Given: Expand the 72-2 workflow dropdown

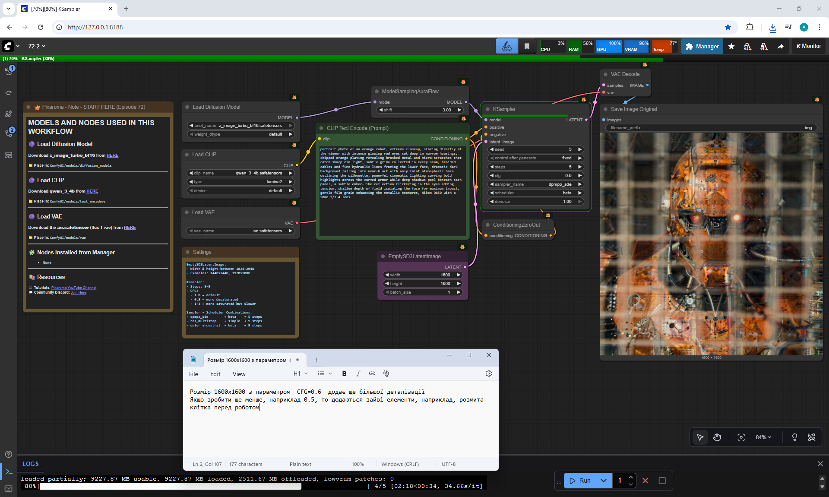Looking at the screenshot, I should [37, 46].
